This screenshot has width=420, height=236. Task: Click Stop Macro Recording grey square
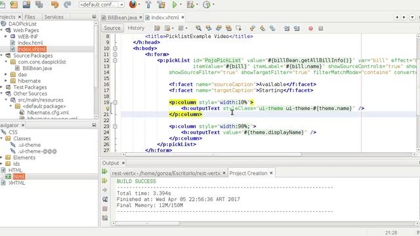coord(321,28)
